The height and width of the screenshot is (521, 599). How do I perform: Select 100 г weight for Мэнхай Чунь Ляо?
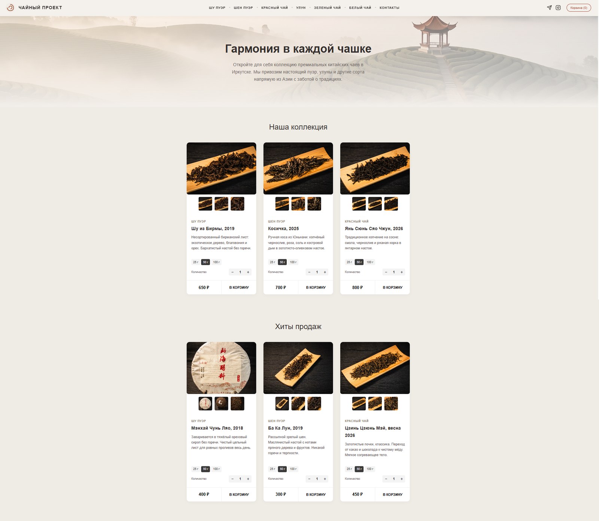coord(216,469)
